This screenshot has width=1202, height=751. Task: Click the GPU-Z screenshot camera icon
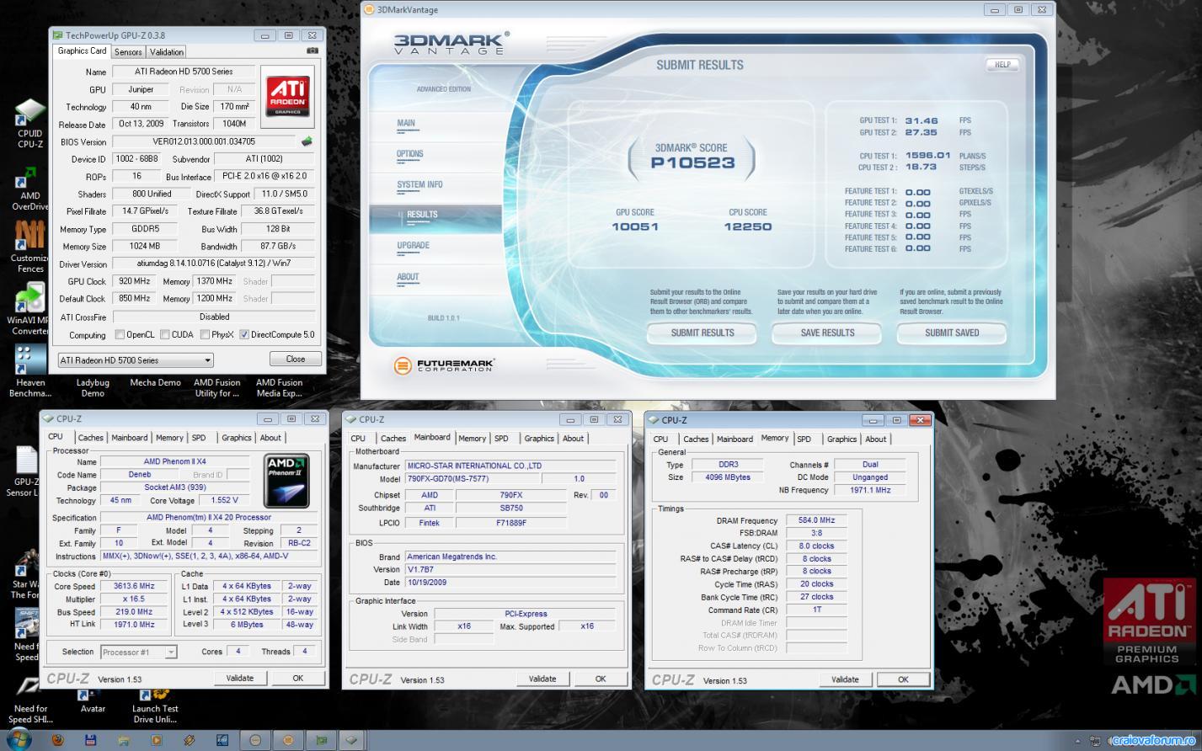pyautogui.click(x=313, y=51)
